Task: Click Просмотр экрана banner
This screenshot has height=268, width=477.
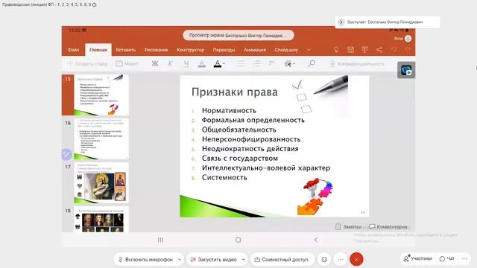Action: [x=238, y=35]
